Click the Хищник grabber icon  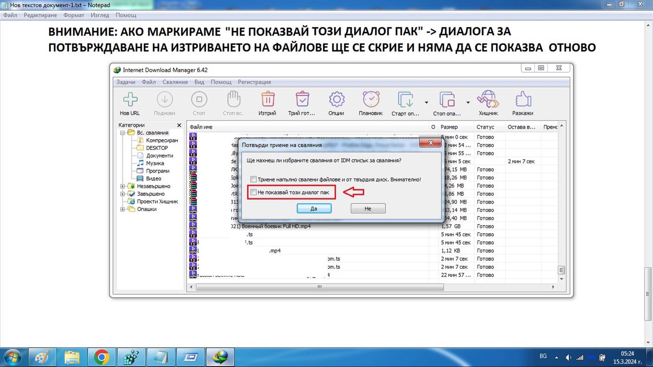pos(488,100)
